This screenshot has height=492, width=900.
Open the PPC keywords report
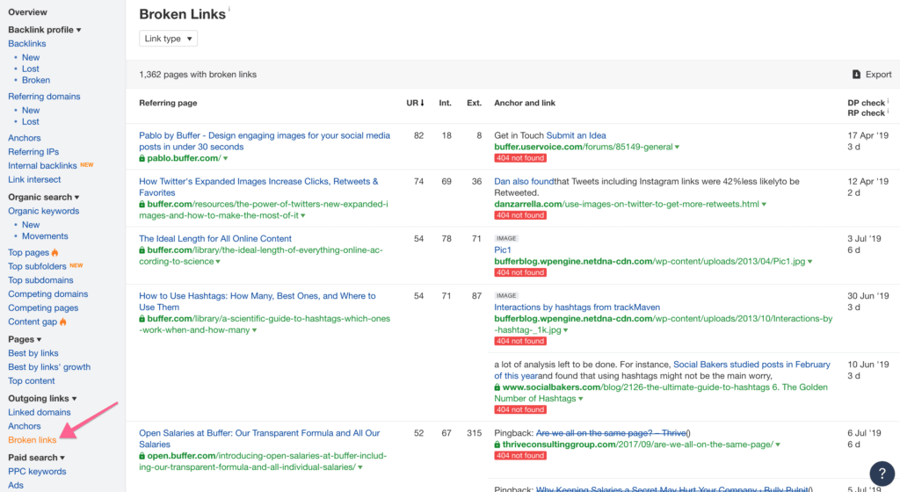point(37,472)
